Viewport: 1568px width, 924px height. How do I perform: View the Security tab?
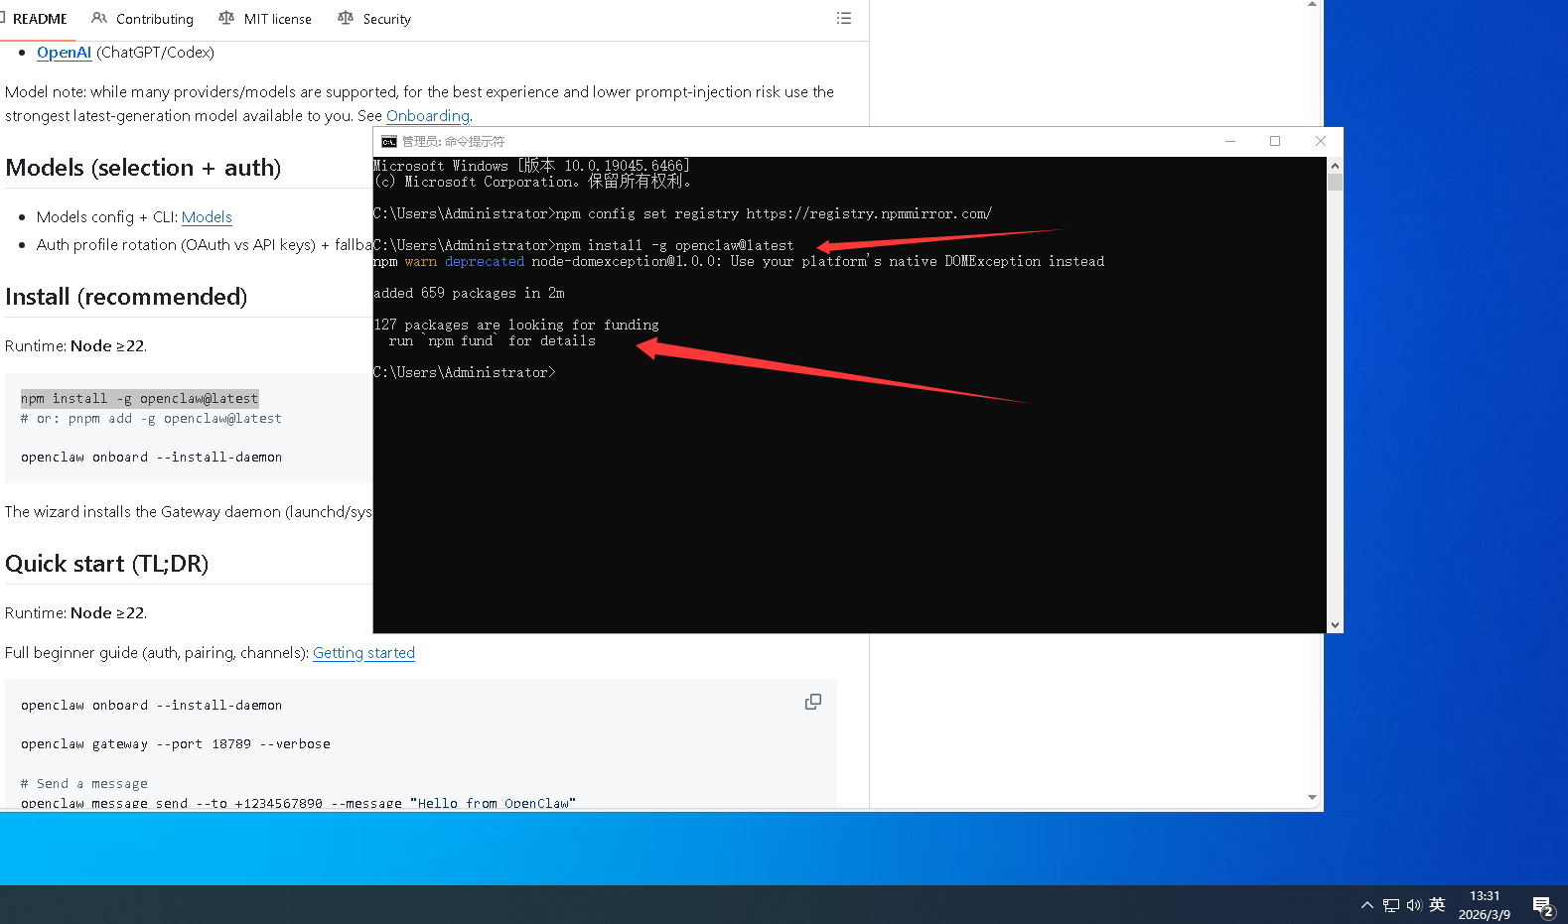point(374,19)
